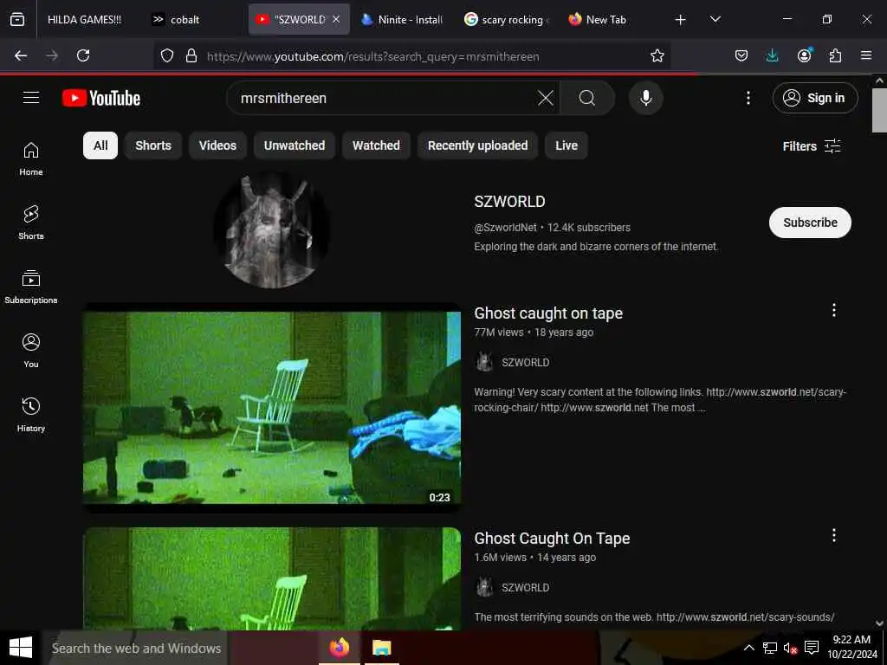This screenshot has width=887, height=665.
Task: Switch to the Ninite - Install tab
Action: click(402, 19)
